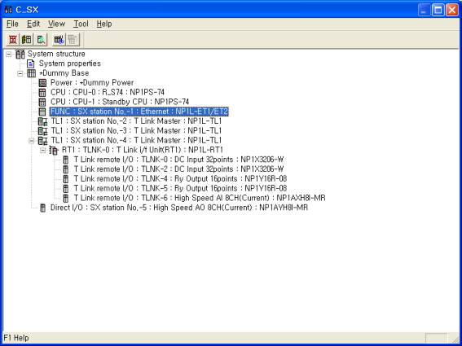Open the Tool menu
This screenshot has width=462, height=346.
point(81,24)
